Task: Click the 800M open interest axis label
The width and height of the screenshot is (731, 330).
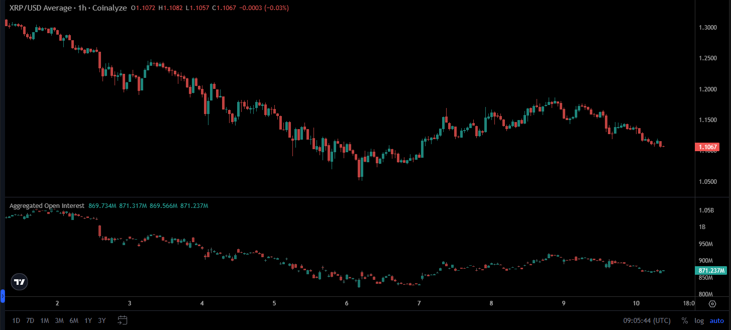Action: tap(706, 294)
